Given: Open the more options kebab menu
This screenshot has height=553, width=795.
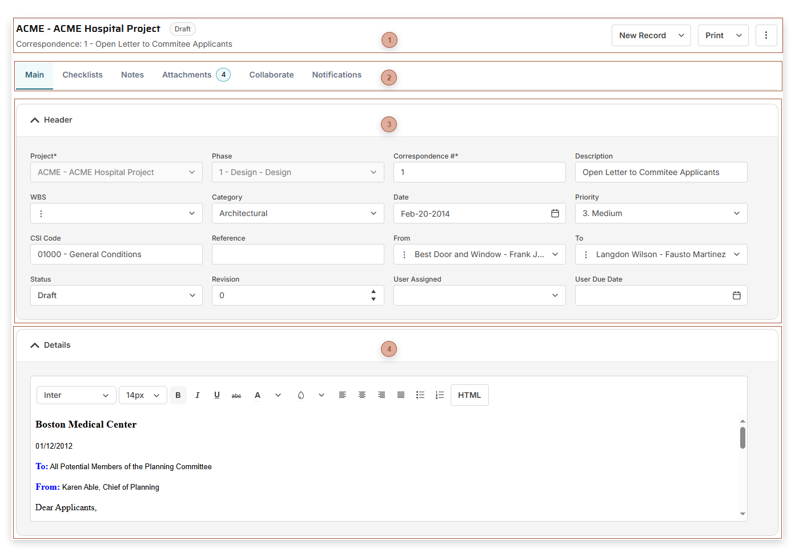Looking at the screenshot, I should click(x=766, y=35).
